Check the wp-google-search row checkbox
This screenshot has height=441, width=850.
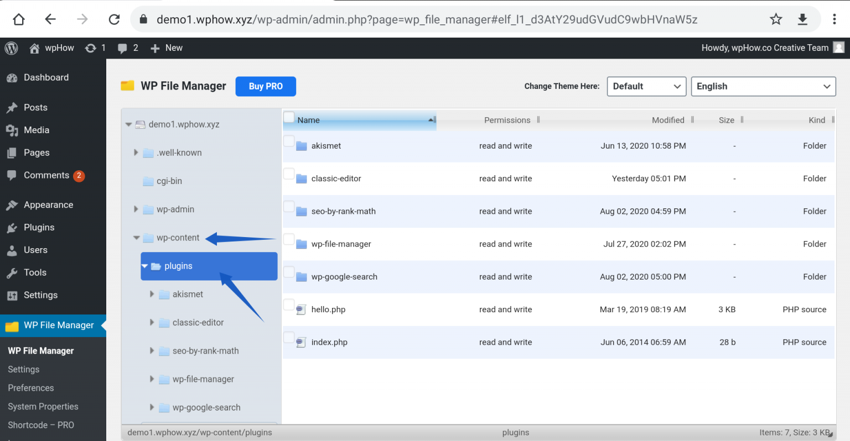click(x=289, y=272)
